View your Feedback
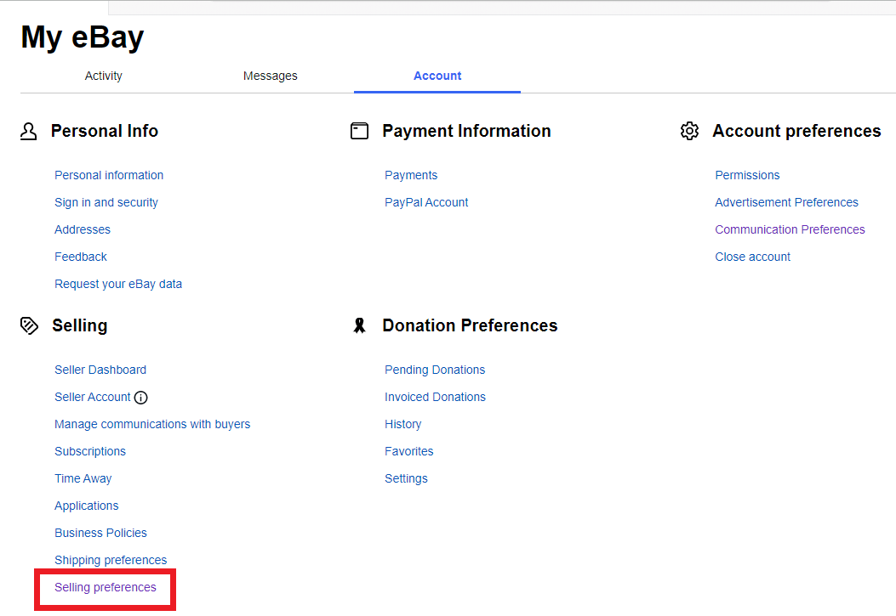 80,257
